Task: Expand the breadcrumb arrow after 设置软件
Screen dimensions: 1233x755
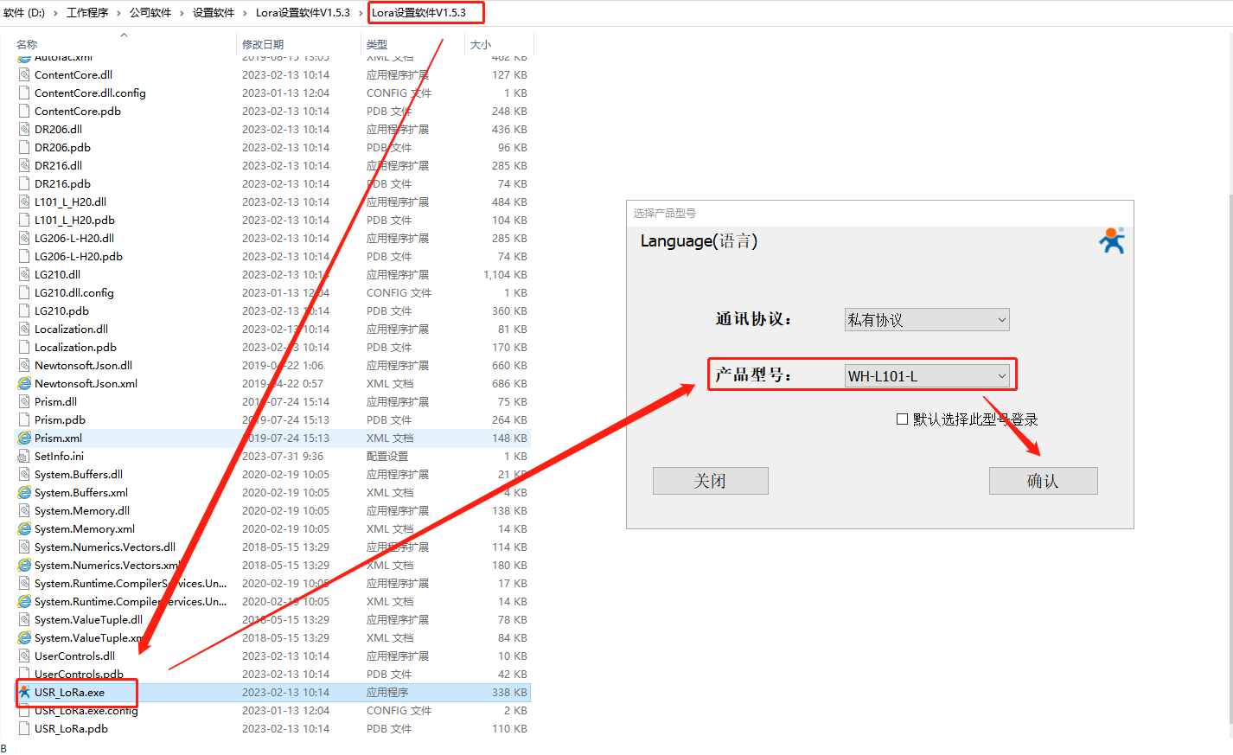Action: click(x=245, y=13)
